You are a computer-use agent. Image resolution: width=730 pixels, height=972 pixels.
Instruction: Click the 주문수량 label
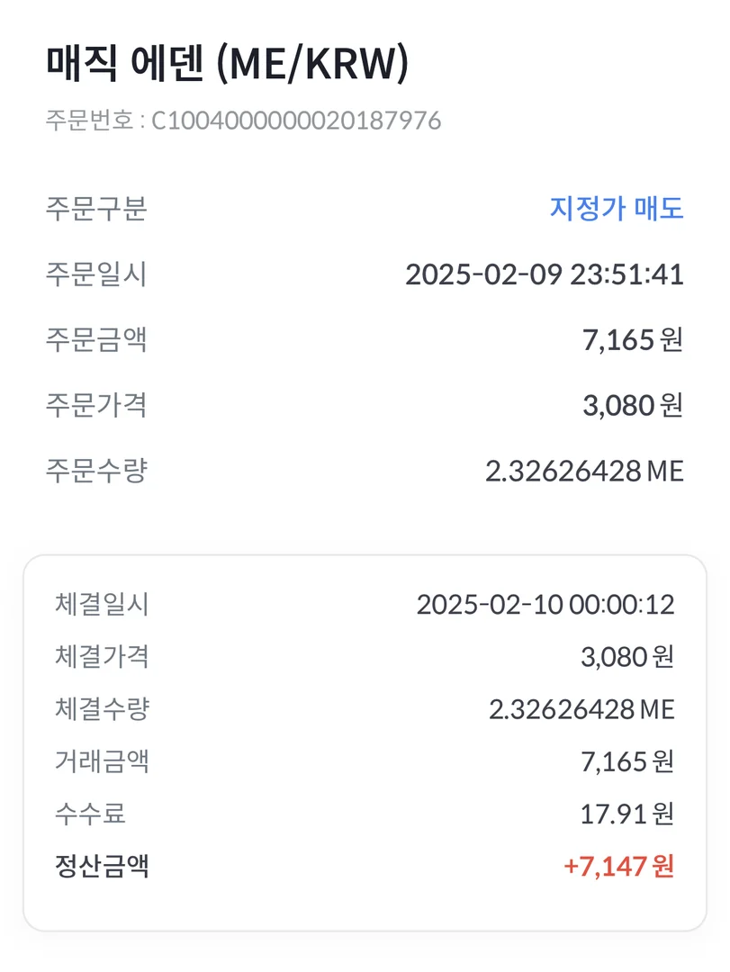click(96, 471)
